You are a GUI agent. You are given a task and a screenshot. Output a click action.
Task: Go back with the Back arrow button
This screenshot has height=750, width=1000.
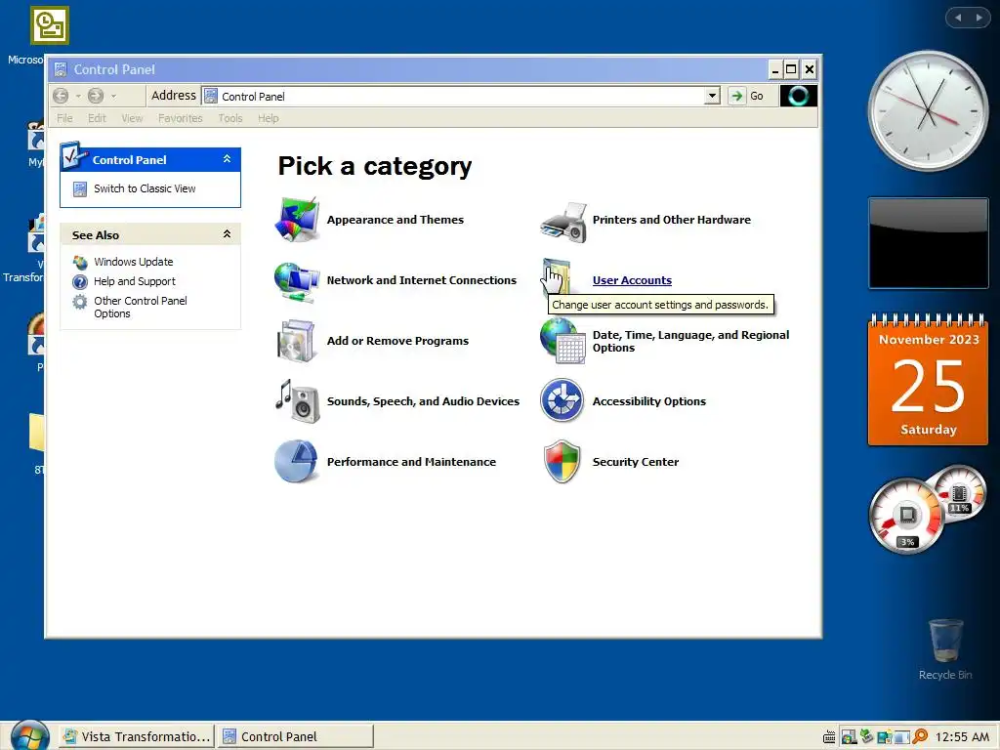(61, 96)
